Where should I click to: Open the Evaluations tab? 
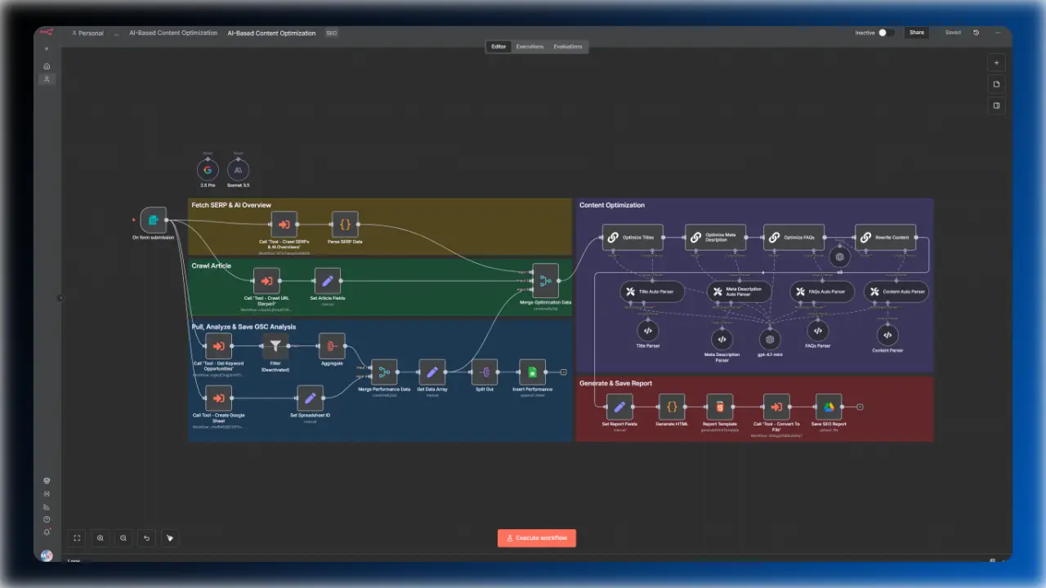coord(568,47)
